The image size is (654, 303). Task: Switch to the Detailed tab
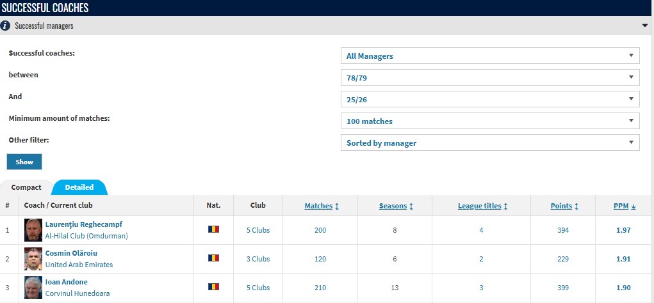point(79,187)
